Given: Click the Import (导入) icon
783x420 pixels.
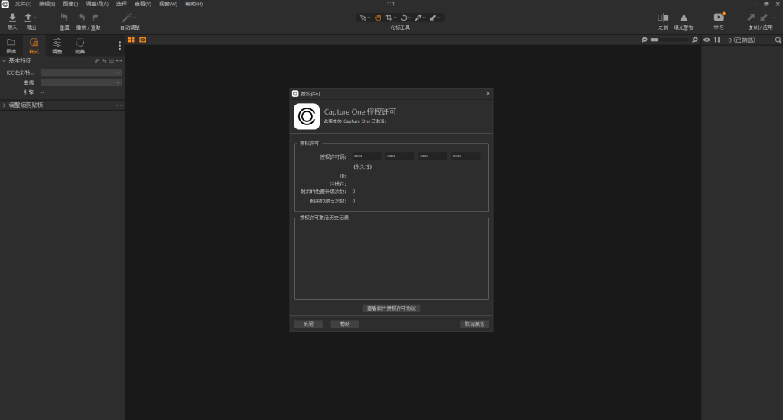Looking at the screenshot, I should pyautogui.click(x=12, y=18).
